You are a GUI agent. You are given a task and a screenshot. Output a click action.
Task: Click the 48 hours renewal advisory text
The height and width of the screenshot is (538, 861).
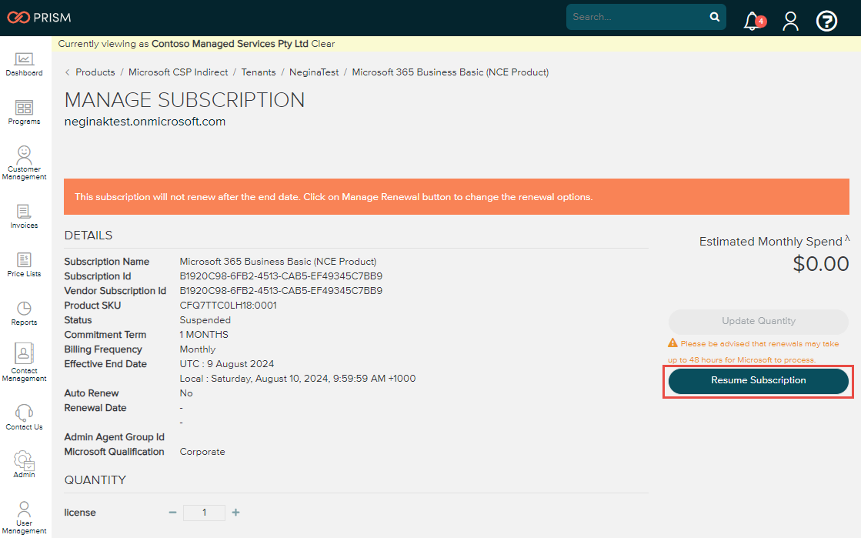click(x=753, y=352)
